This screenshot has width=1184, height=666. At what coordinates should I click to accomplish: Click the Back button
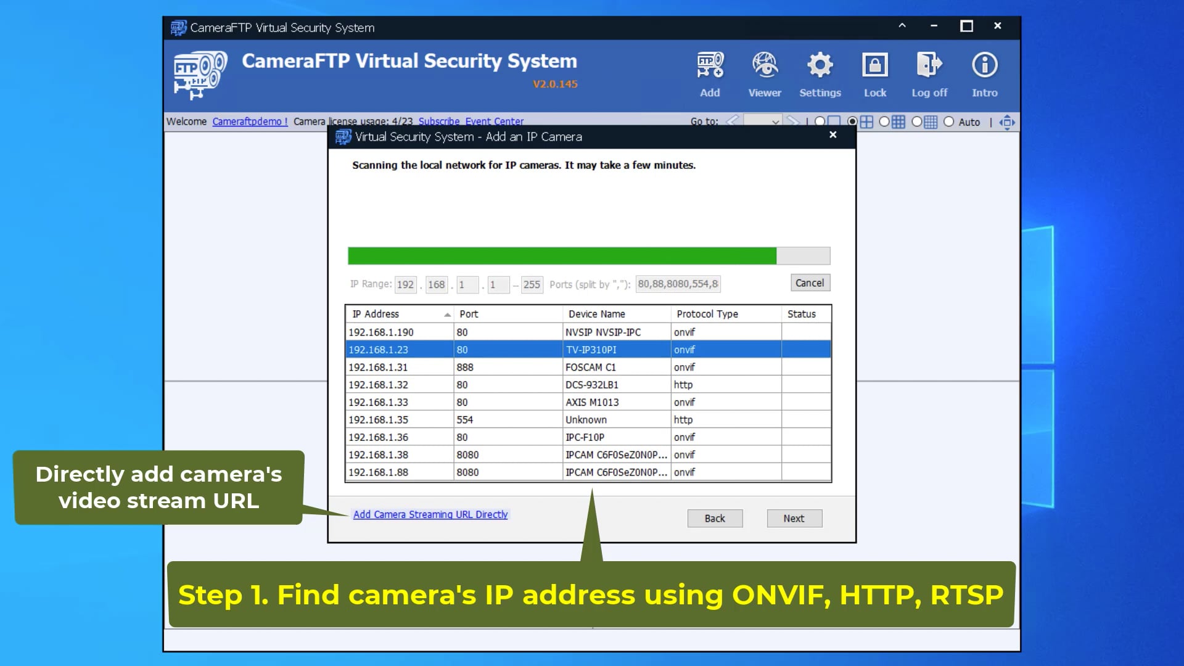(x=715, y=519)
